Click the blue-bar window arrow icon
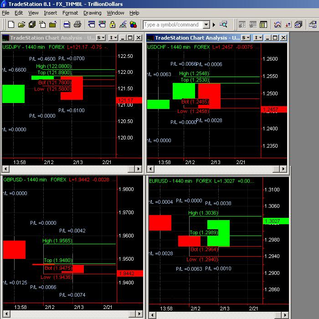Screen dimensions: 319x319 point(92,25)
